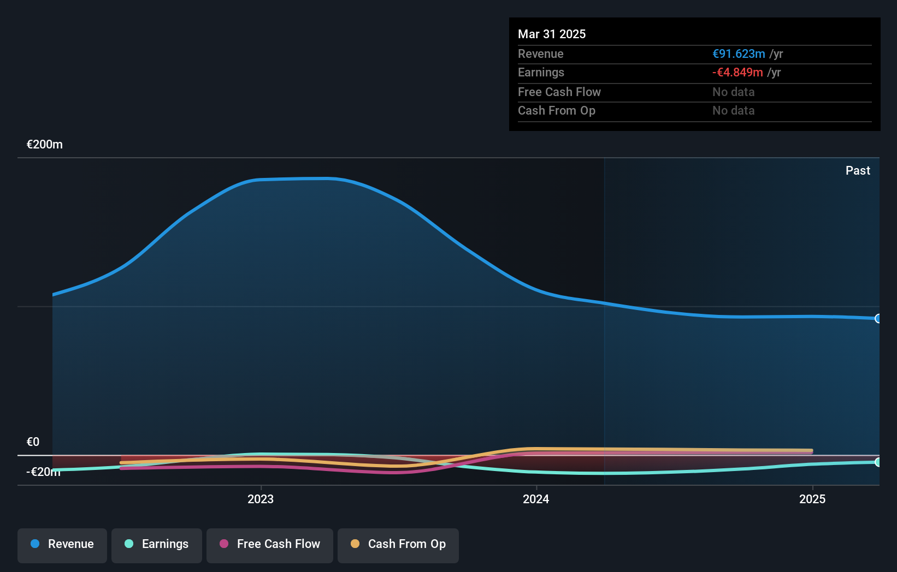The height and width of the screenshot is (572, 897).
Task: Click the €200m y-axis label
Action: 45,145
